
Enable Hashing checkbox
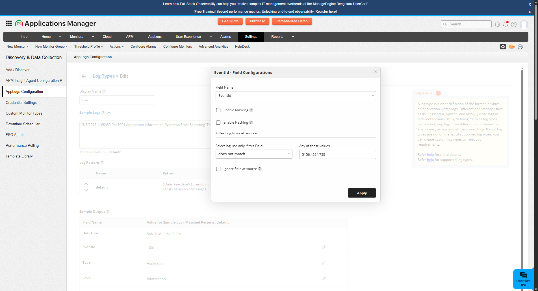(x=218, y=122)
